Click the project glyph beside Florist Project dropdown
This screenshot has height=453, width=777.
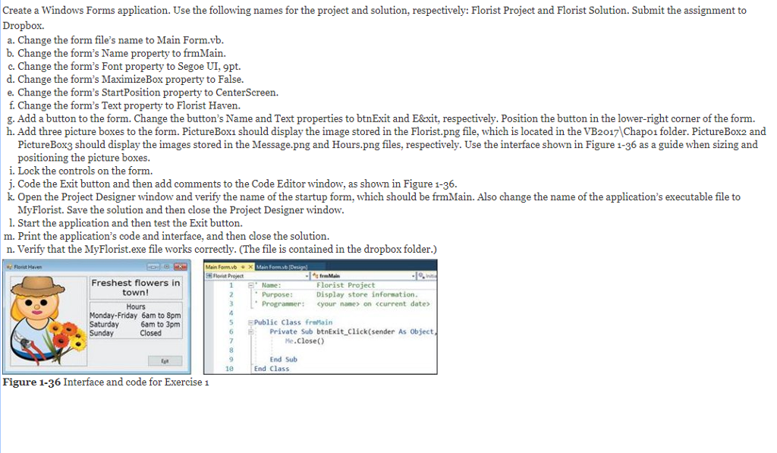pyautogui.click(x=209, y=274)
